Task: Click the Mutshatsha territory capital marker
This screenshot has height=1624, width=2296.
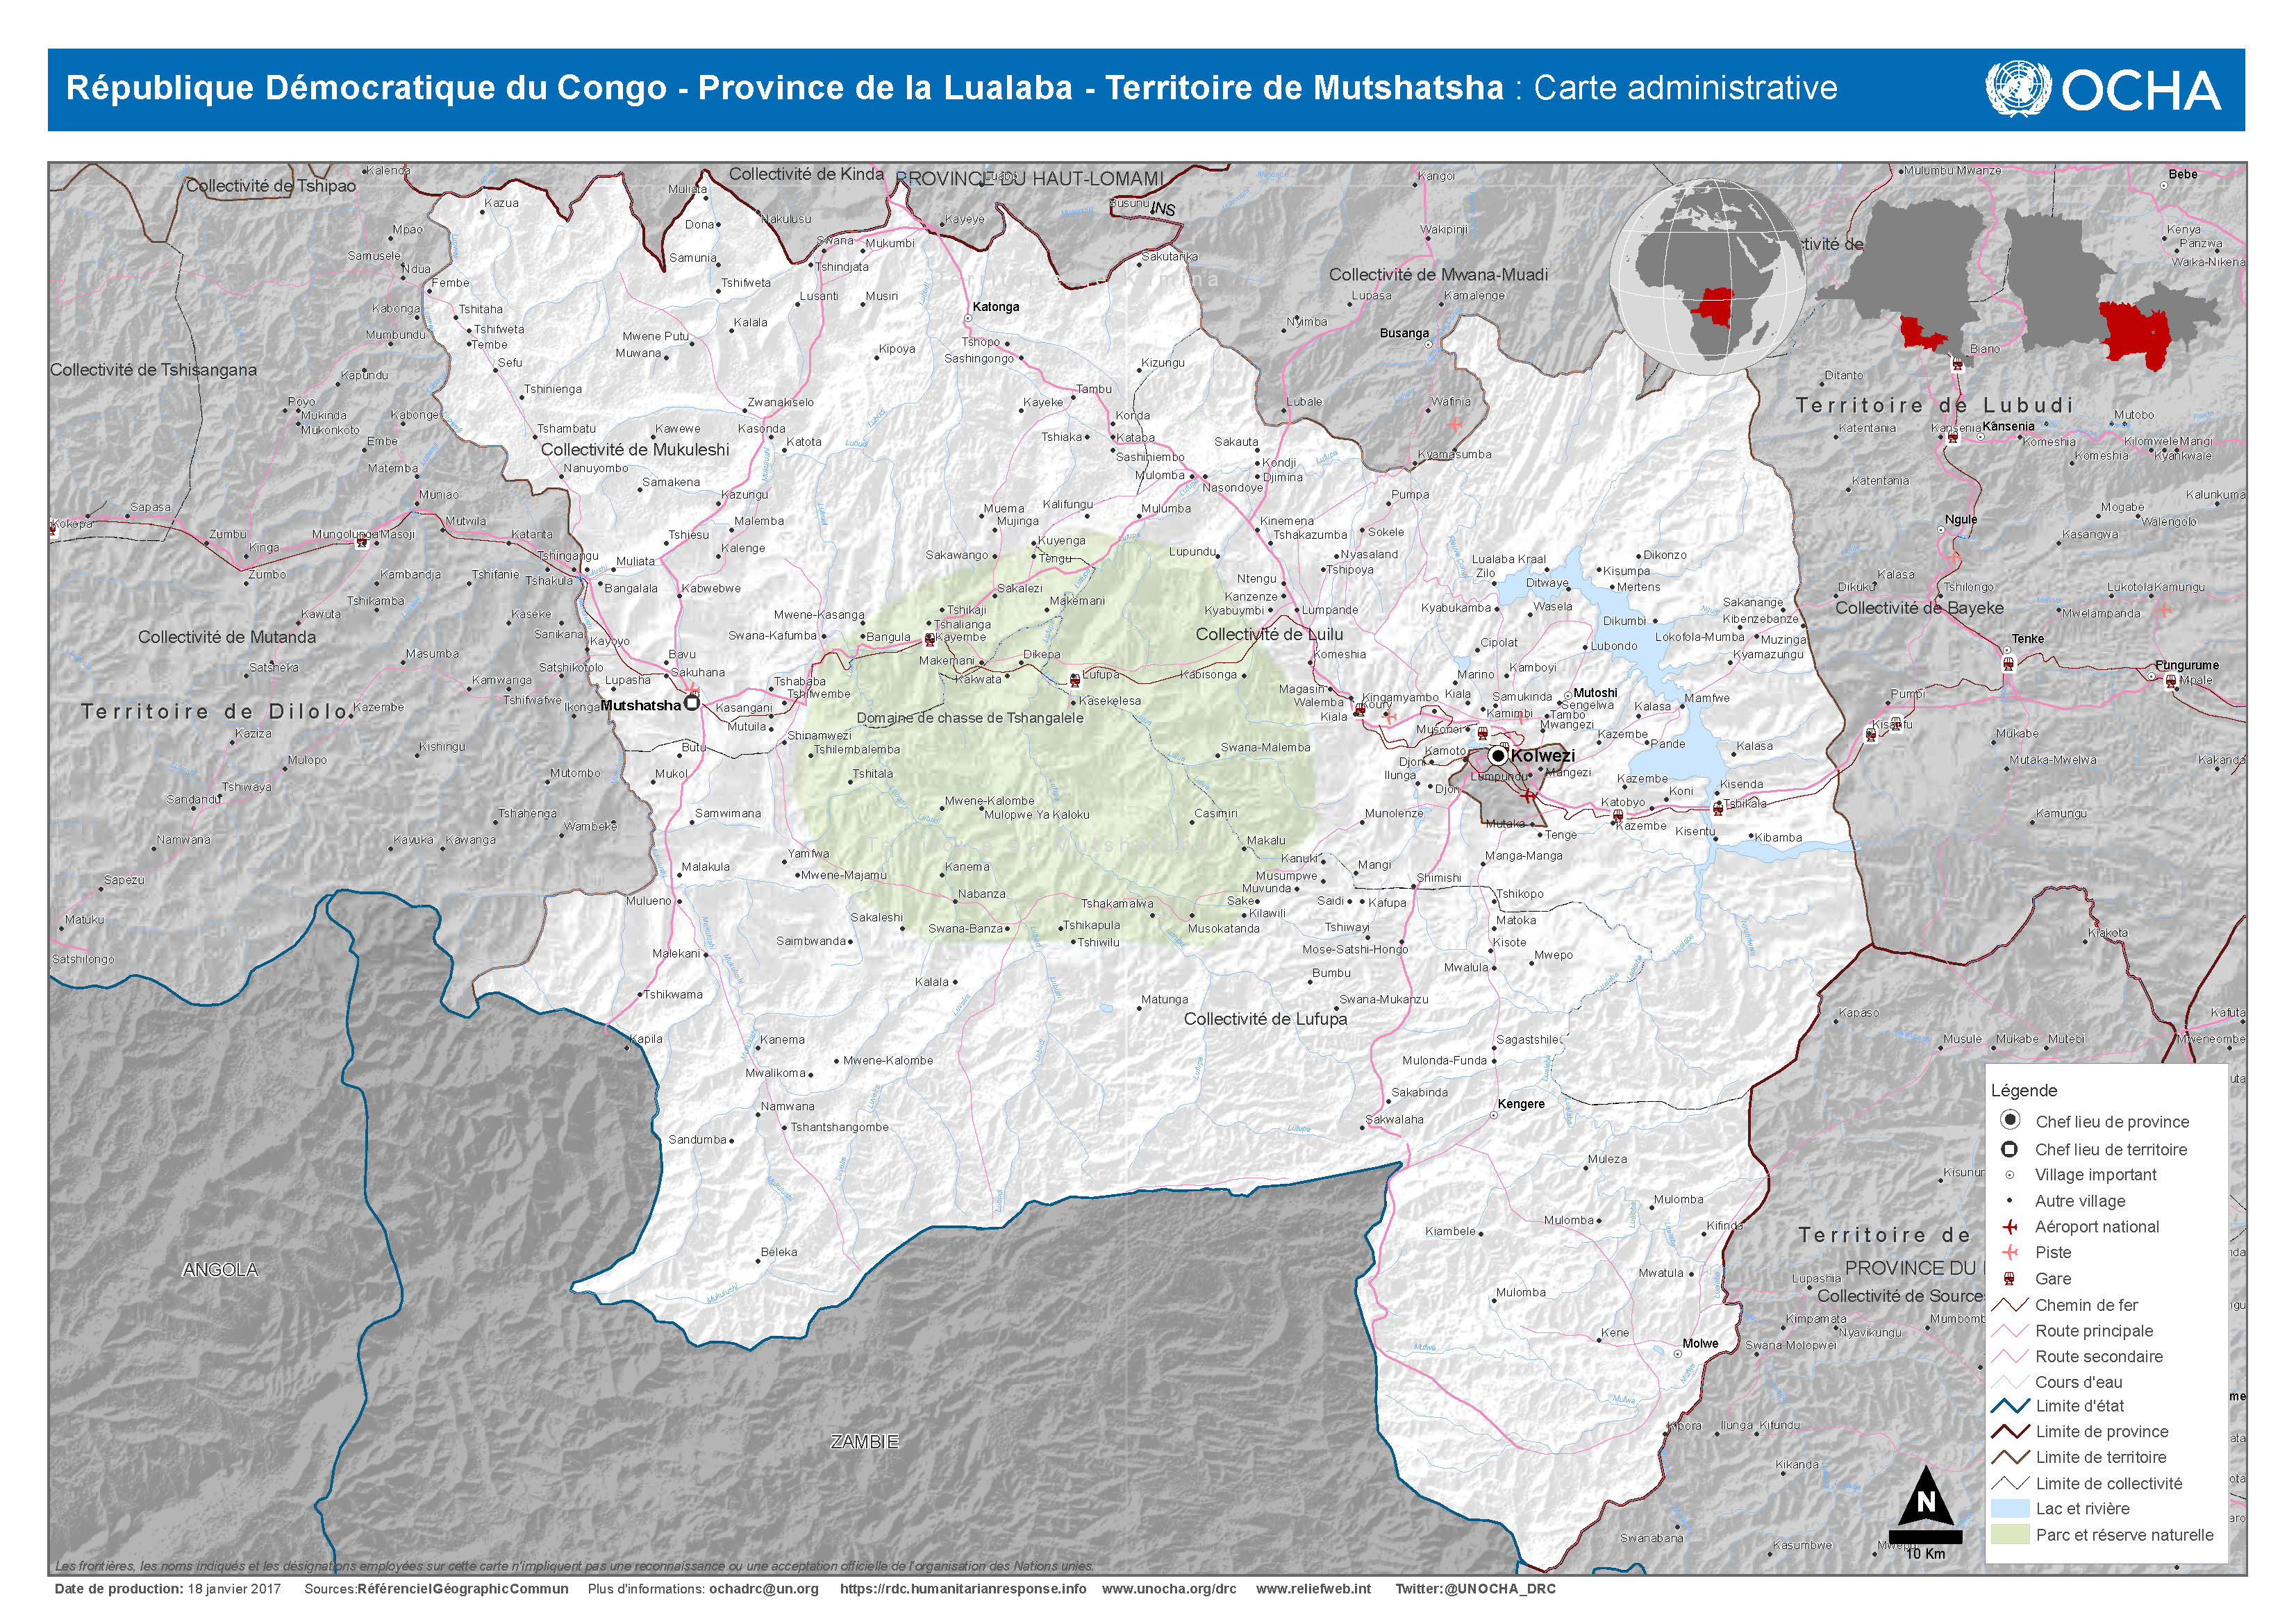Action: 692,704
